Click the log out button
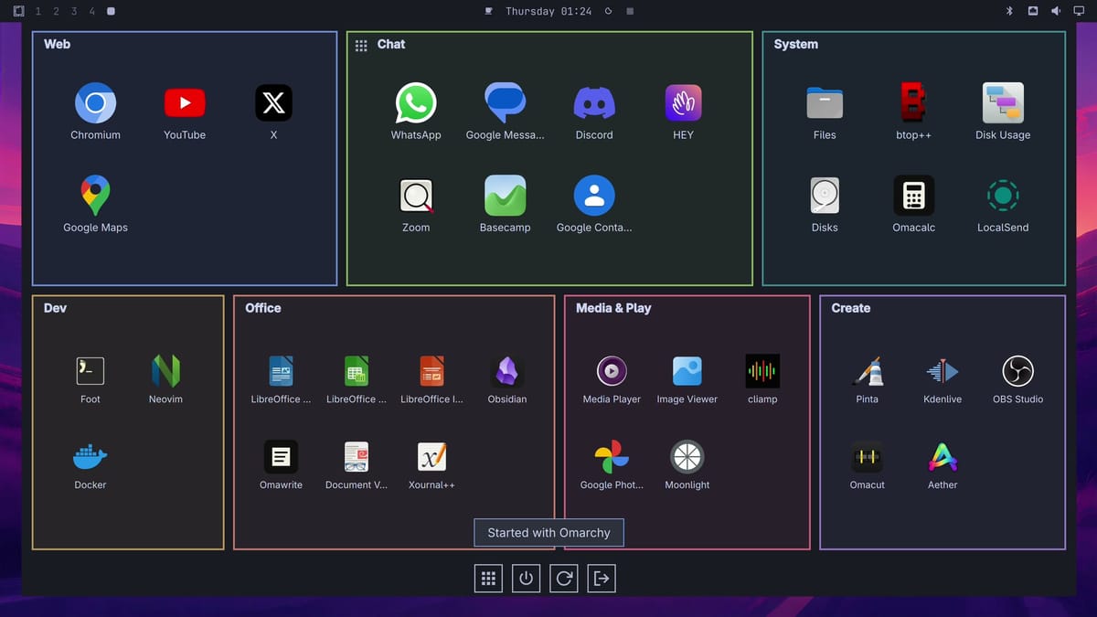This screenshot has width=1097, height=617. coord(602,578)
